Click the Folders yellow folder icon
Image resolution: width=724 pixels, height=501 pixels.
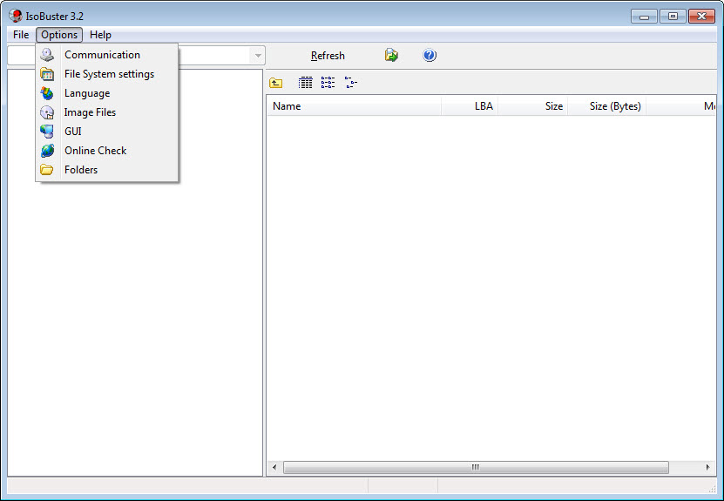point(47,169)
